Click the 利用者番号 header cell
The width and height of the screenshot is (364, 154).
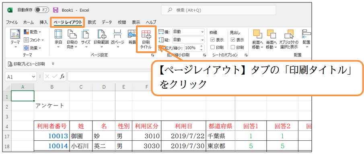click(52, 126)
